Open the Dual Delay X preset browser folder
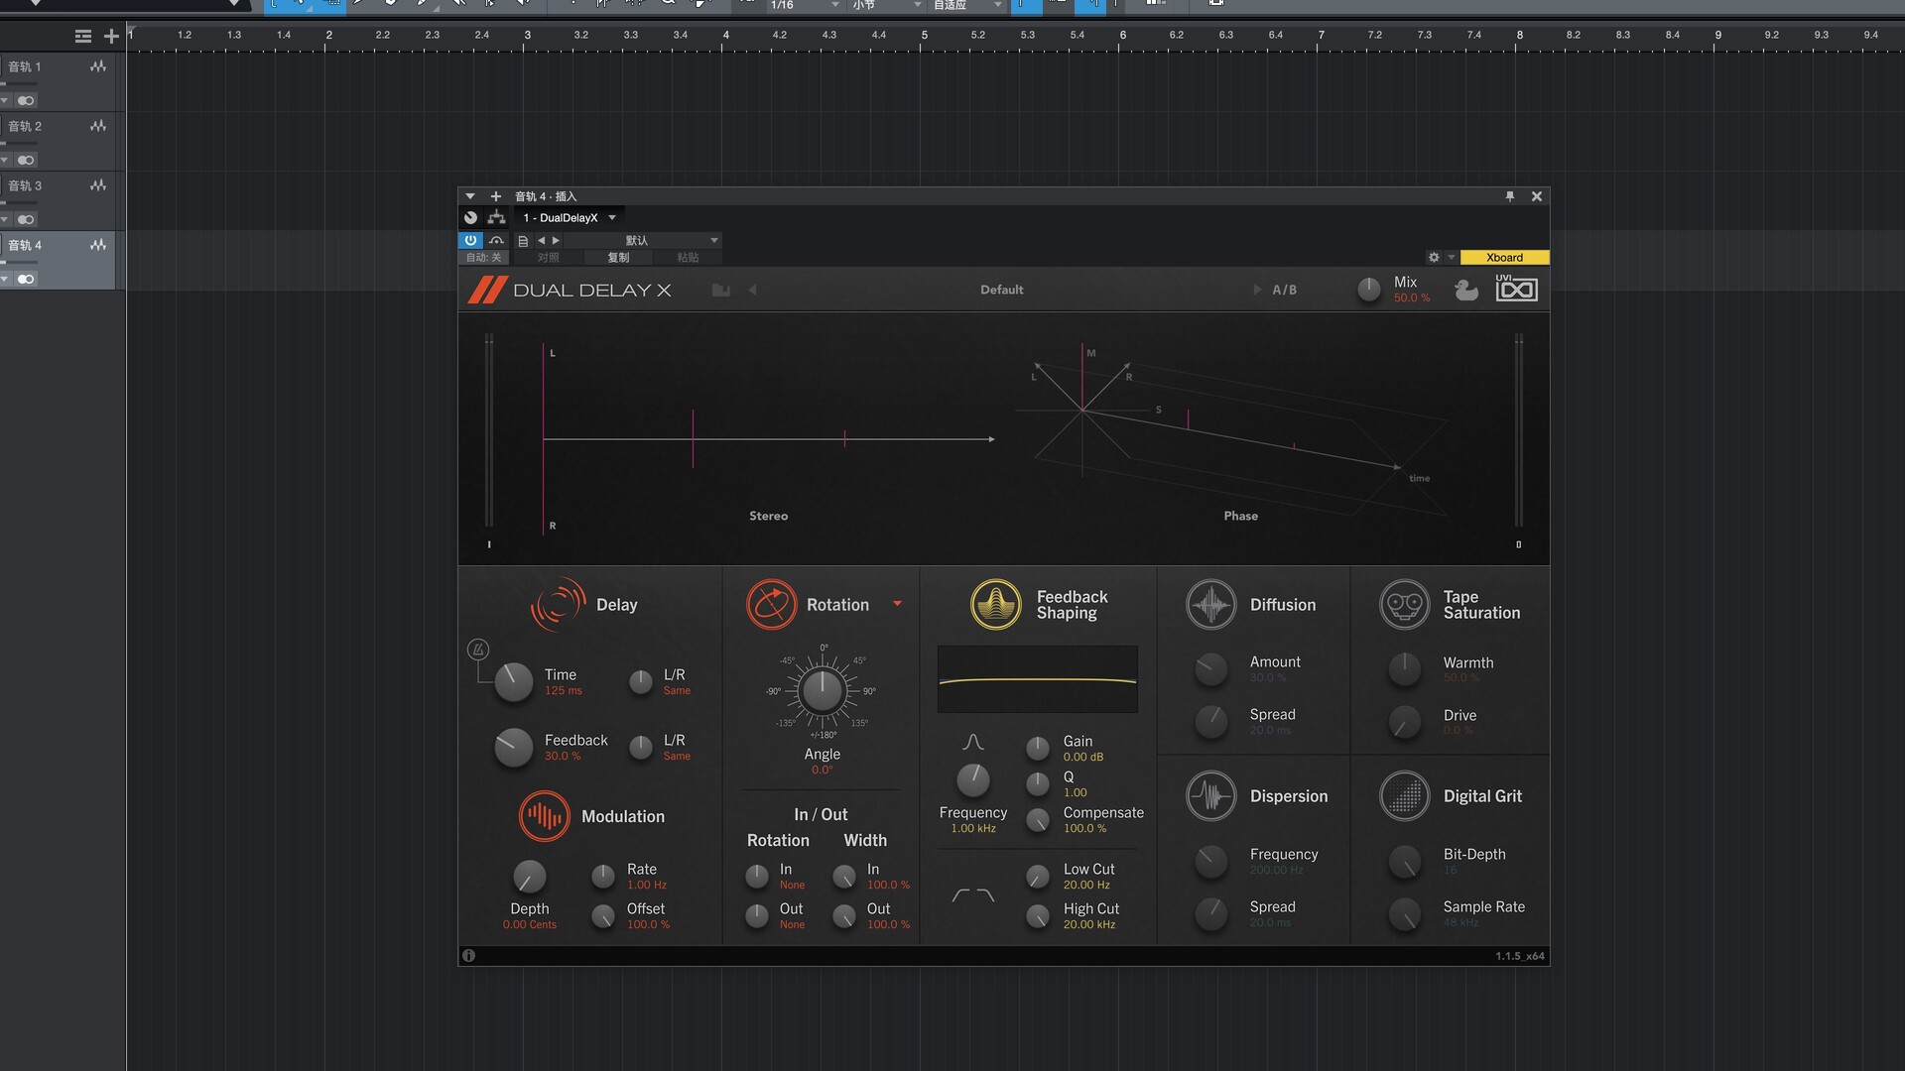Image resolution: width=1905 pixels, height=1071 pixels. coord(721,290)
